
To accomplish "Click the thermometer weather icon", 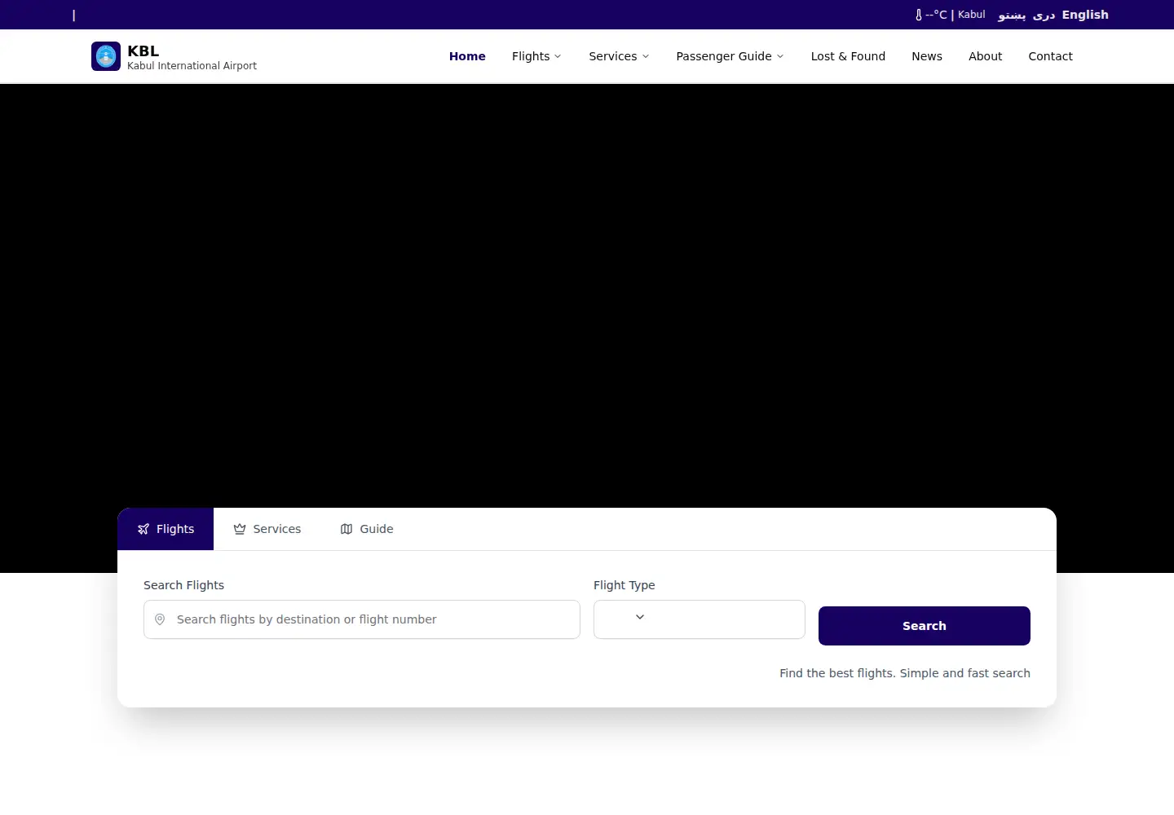I will coord(919,15).
